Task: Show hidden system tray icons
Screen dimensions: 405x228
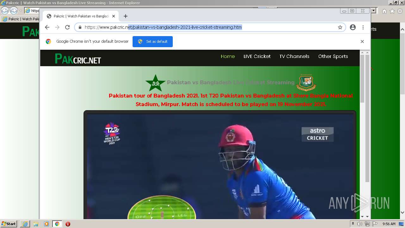Action: (353, 224)
